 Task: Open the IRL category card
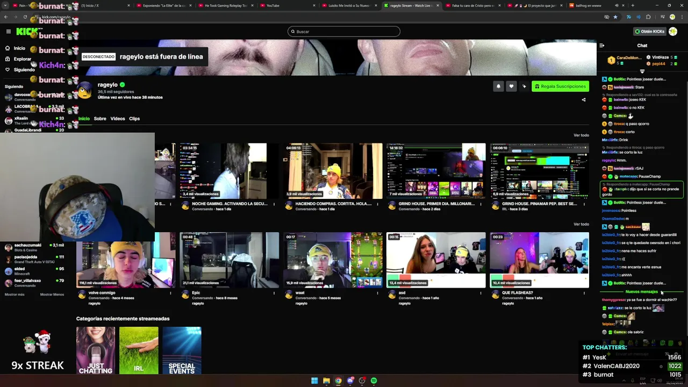tap(139, 350)
